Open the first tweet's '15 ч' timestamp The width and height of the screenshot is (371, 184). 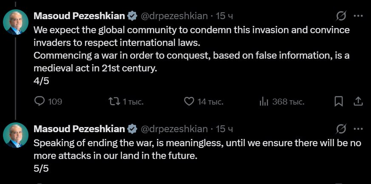coord(224,16)
